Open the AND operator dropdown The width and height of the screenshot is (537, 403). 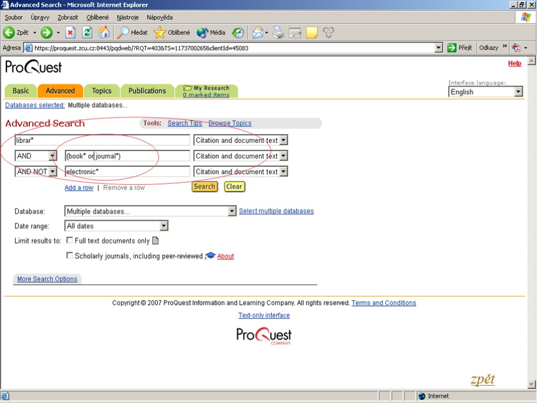tap(52, 156)
